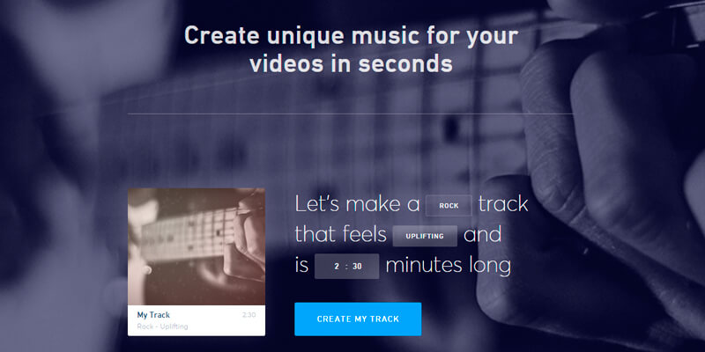Click the "Let's make a" text
The width and height of the screenshot is (705, 352).
coord(358,204)
